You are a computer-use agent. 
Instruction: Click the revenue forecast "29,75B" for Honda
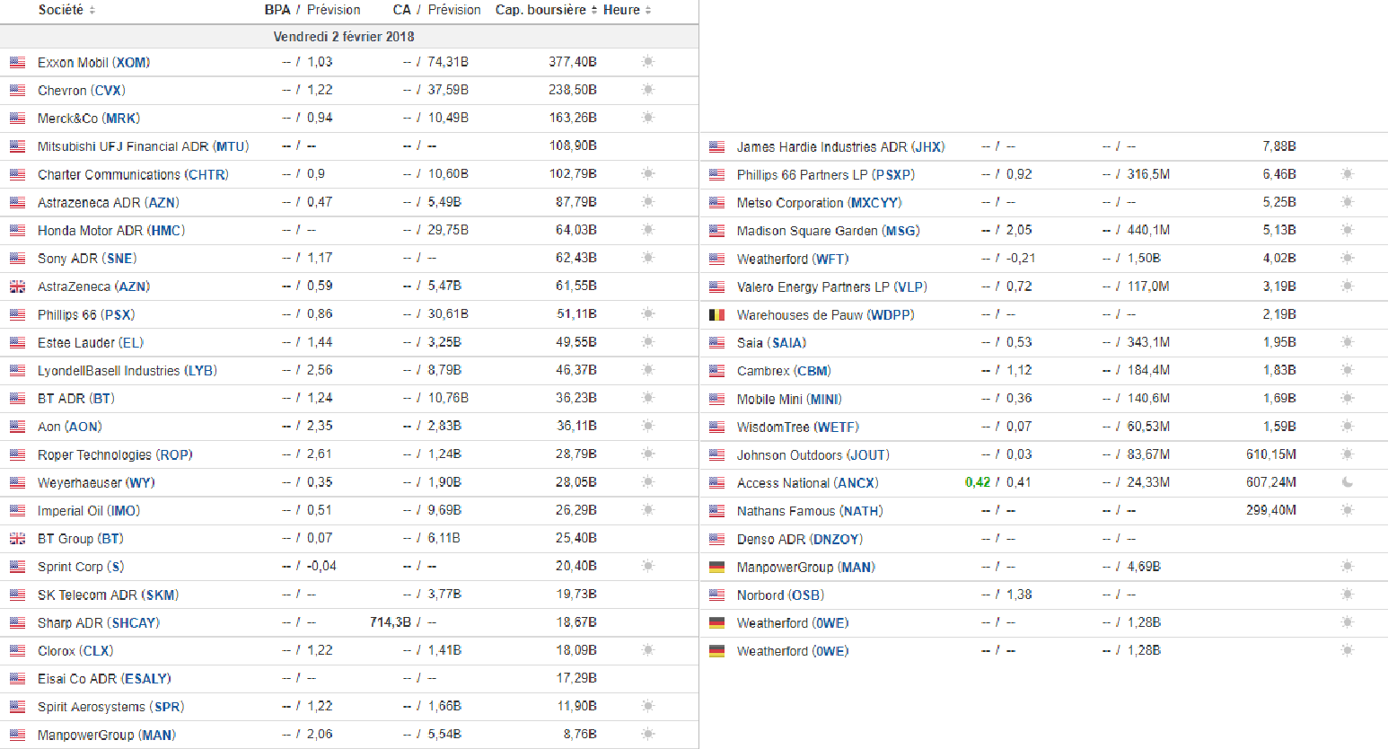pos(448,230)
